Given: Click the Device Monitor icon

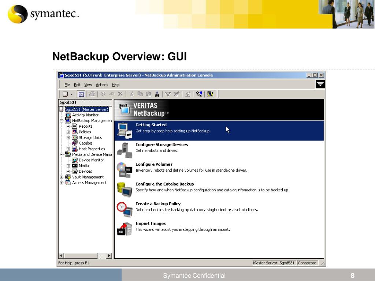Looking at the screenshot, I should [x=75, y=160].
